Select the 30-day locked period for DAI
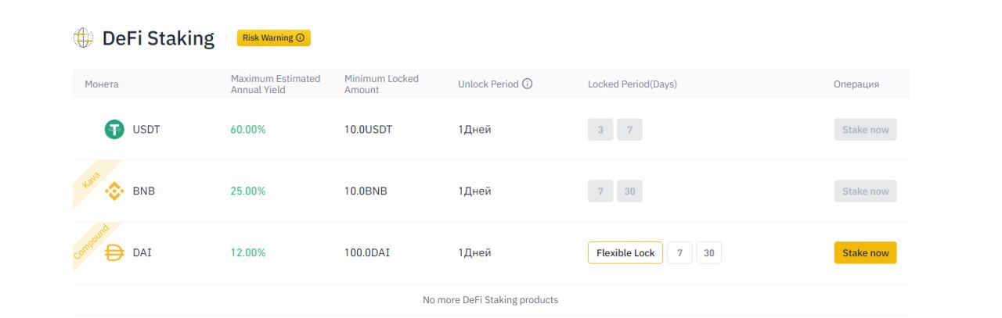The width and height of the screenshot is (1002, 318). tap(709, 253)
